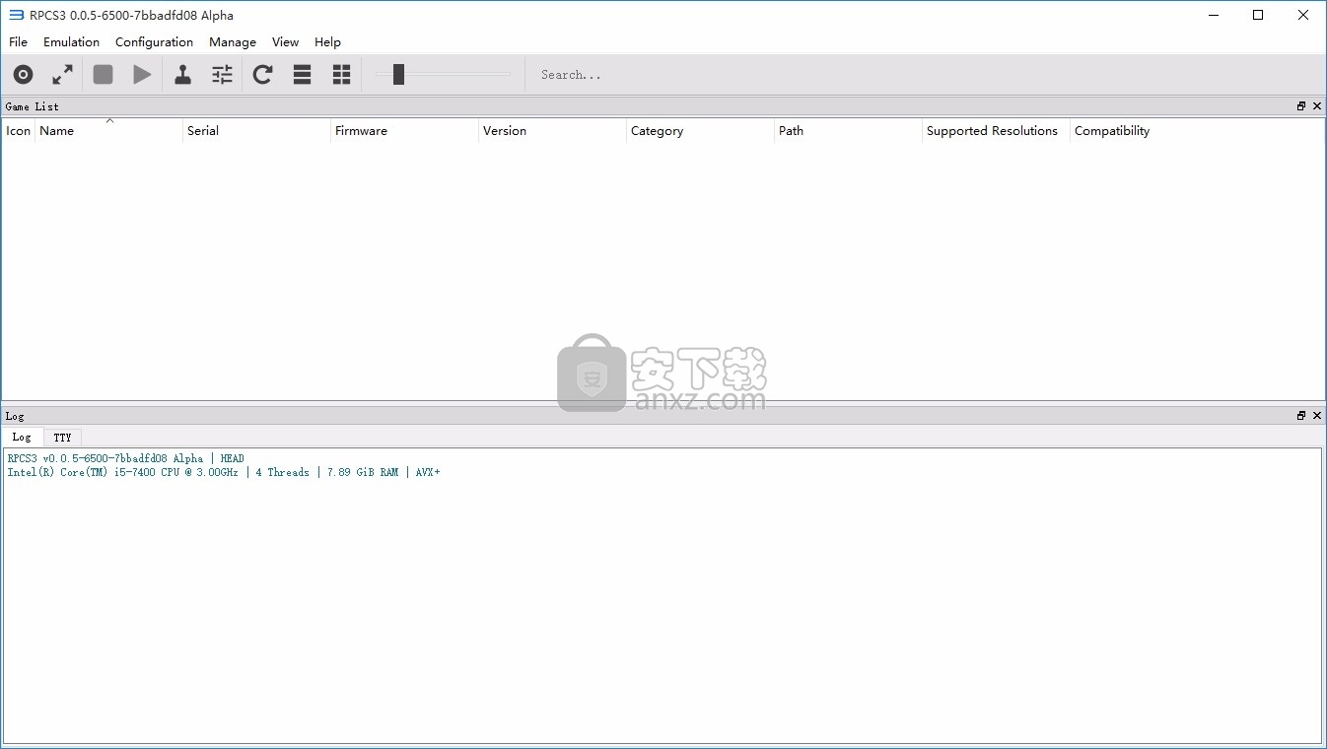Sort game list by Category column
The width and height of the screenshot is (1327, 749).
700,130
